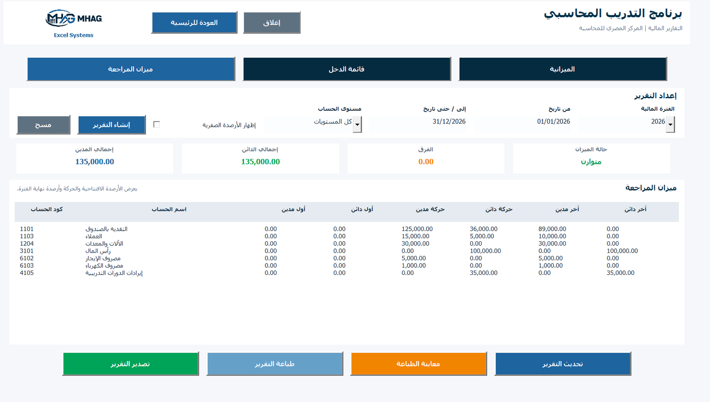
Task: Open the الفترة المالية 2026 dropdown arrow
Action: click(x=671, y=124)
